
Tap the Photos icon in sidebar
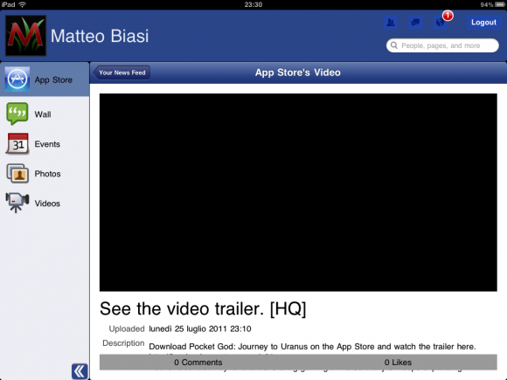(17, 173)
